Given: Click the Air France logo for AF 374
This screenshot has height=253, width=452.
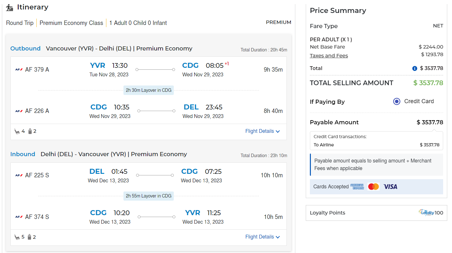Looking at the screenshot, I should point(19,217).
